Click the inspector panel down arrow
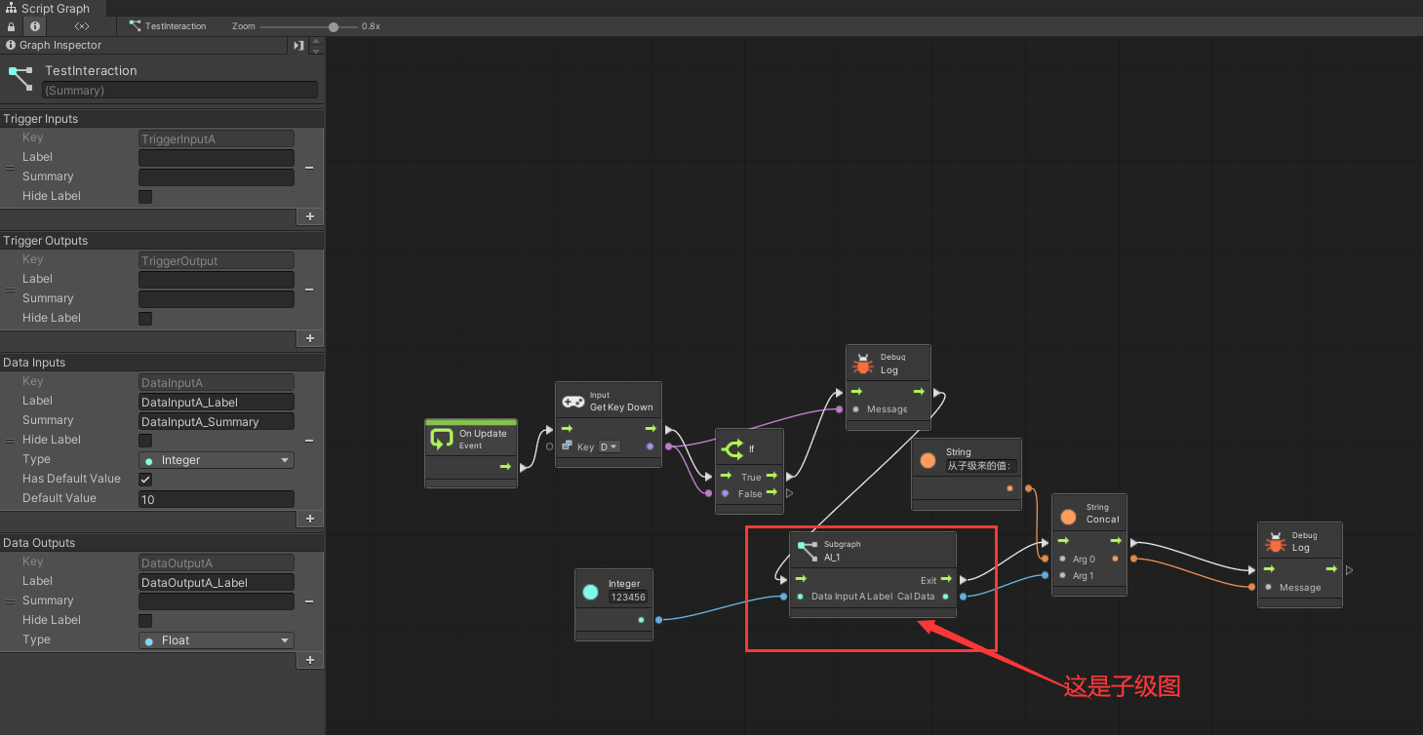This screenshot has height=735, width=1423. (316, 50)
